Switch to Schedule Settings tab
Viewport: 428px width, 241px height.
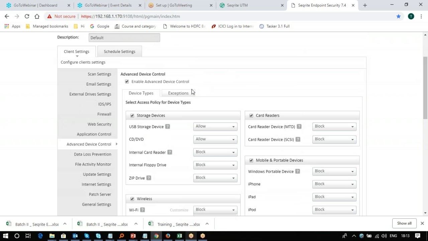click(119, 52)
